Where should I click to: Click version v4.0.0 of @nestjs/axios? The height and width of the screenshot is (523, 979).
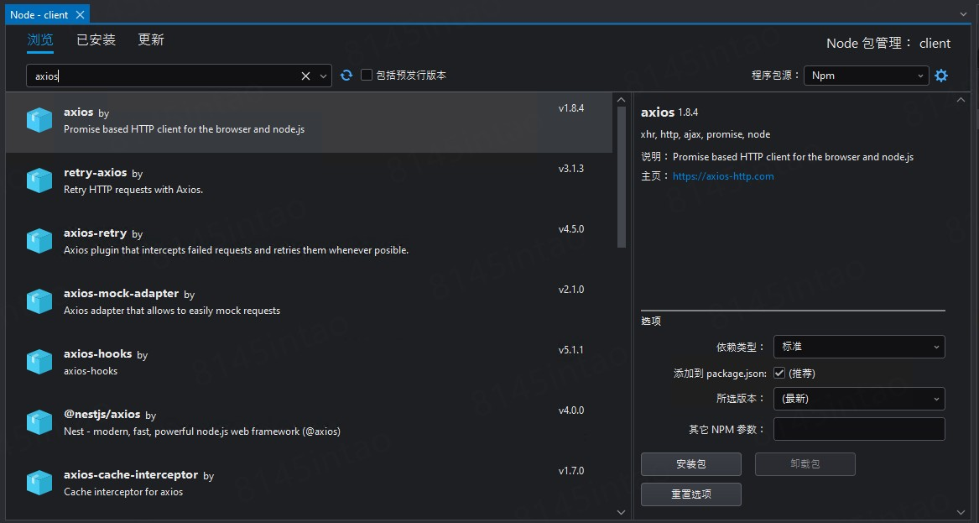click(570, 411)
